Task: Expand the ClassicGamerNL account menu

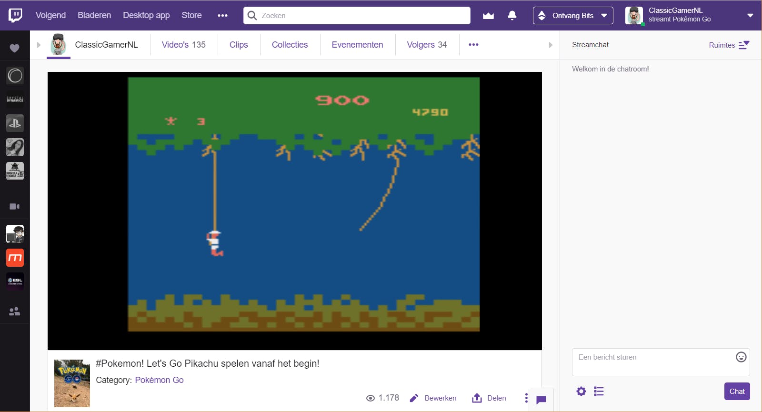Action: (750, 15)
